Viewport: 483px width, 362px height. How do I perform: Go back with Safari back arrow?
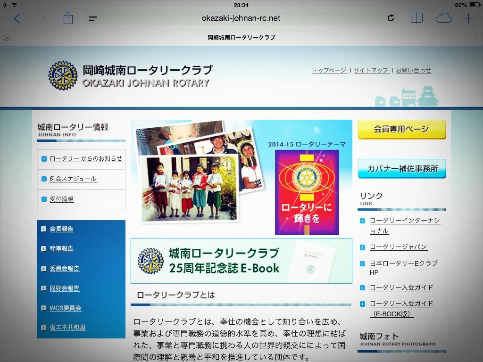tap(17, 18)
